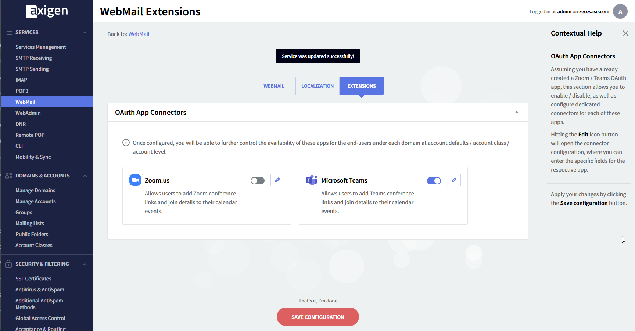The height and width of the screenshot is (331, 635).
Task: Open Manage Accounts in the sidebar
Action: coord(36,201)
